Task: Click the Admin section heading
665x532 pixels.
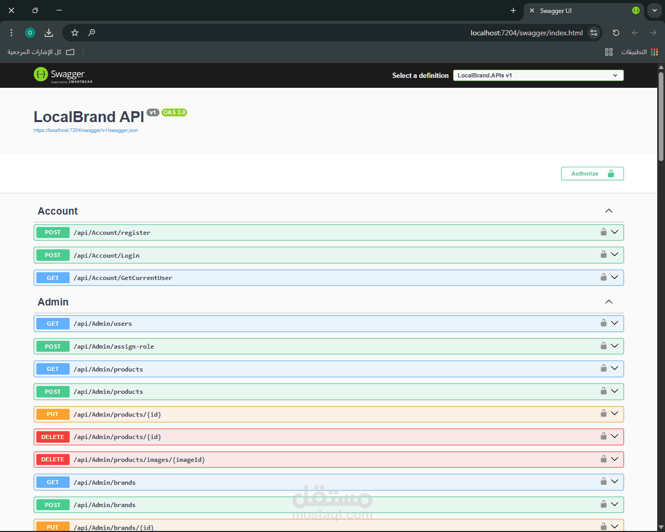Action: (x=53, y=302)
